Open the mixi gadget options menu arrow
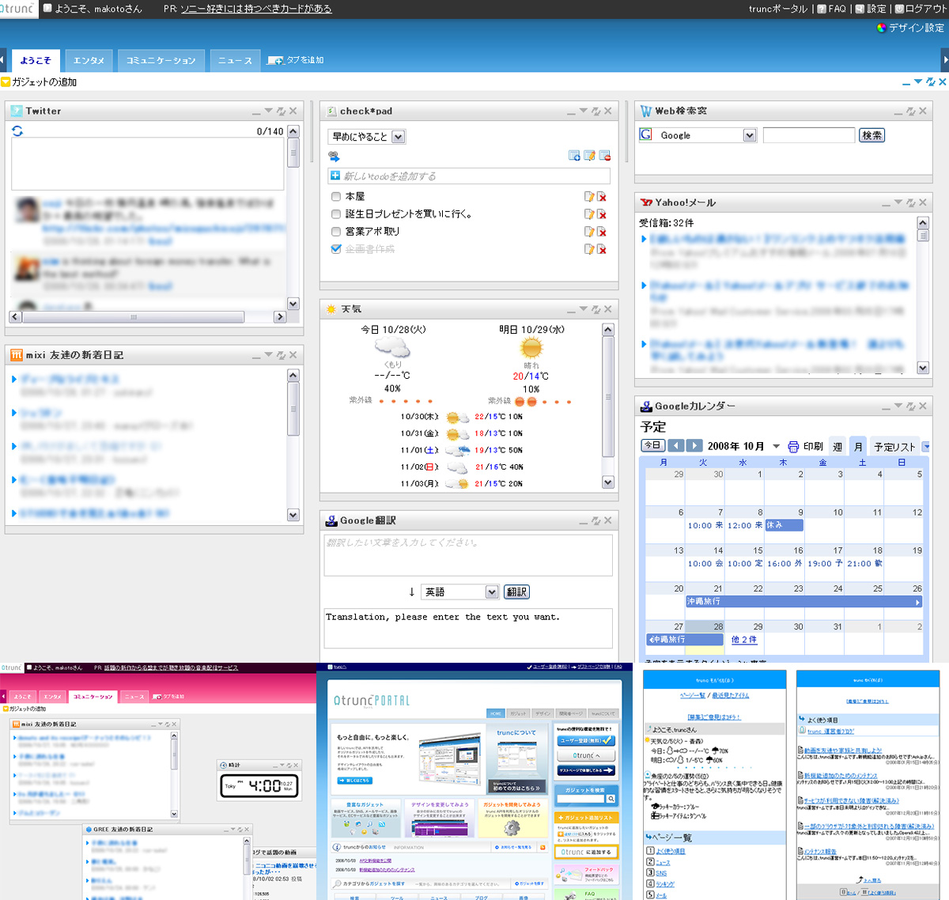Image resolution: width=949 pixels, height=900 pixels. [x=269, y=355]
